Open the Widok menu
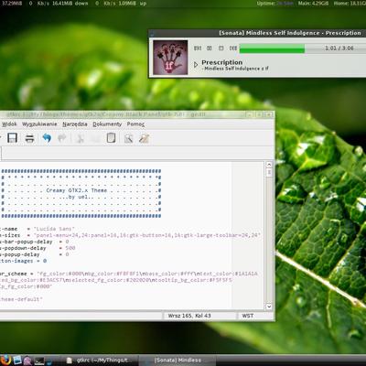The width and height of the screenshot is (366, 366). pyautogui.click(x=9, y=124)
